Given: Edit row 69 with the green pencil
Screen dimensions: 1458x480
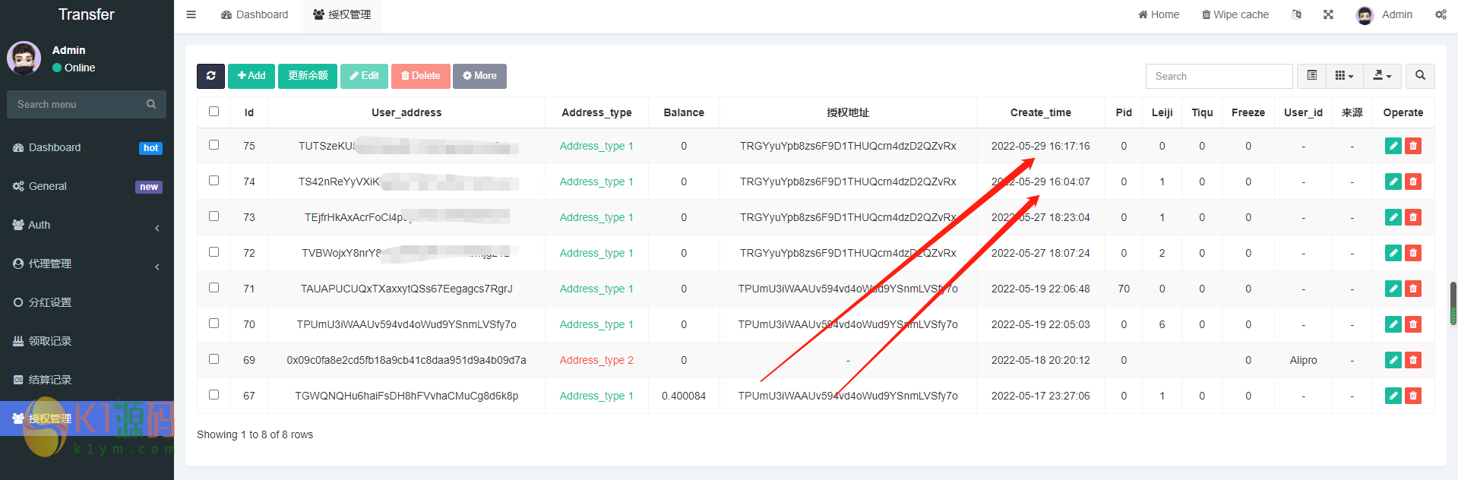Looking at the screenshot, I should 1393,360.
